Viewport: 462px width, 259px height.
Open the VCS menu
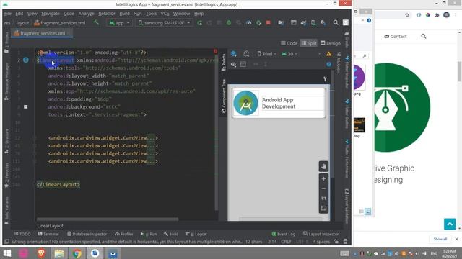click(x=165, y=14)
